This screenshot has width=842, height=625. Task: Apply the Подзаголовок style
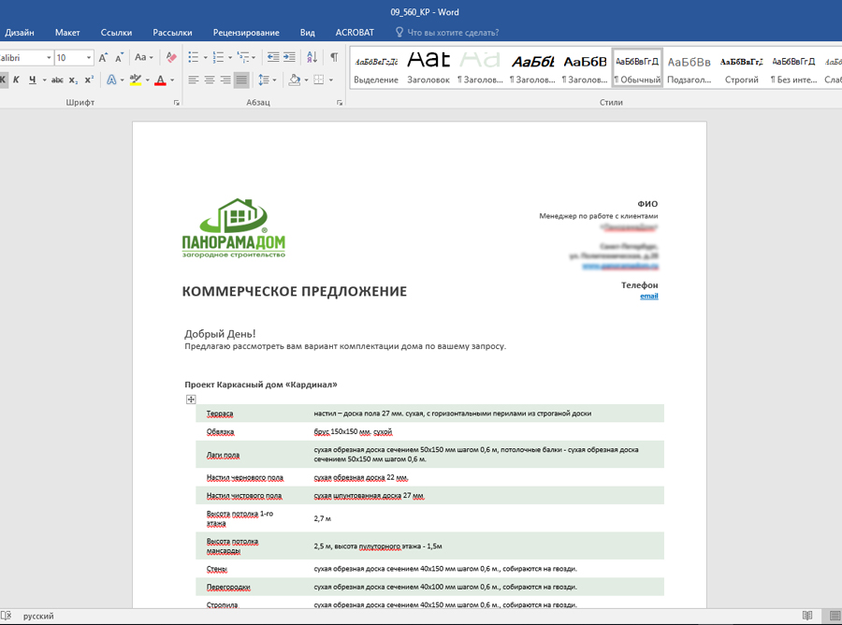(x=689, y=67)
